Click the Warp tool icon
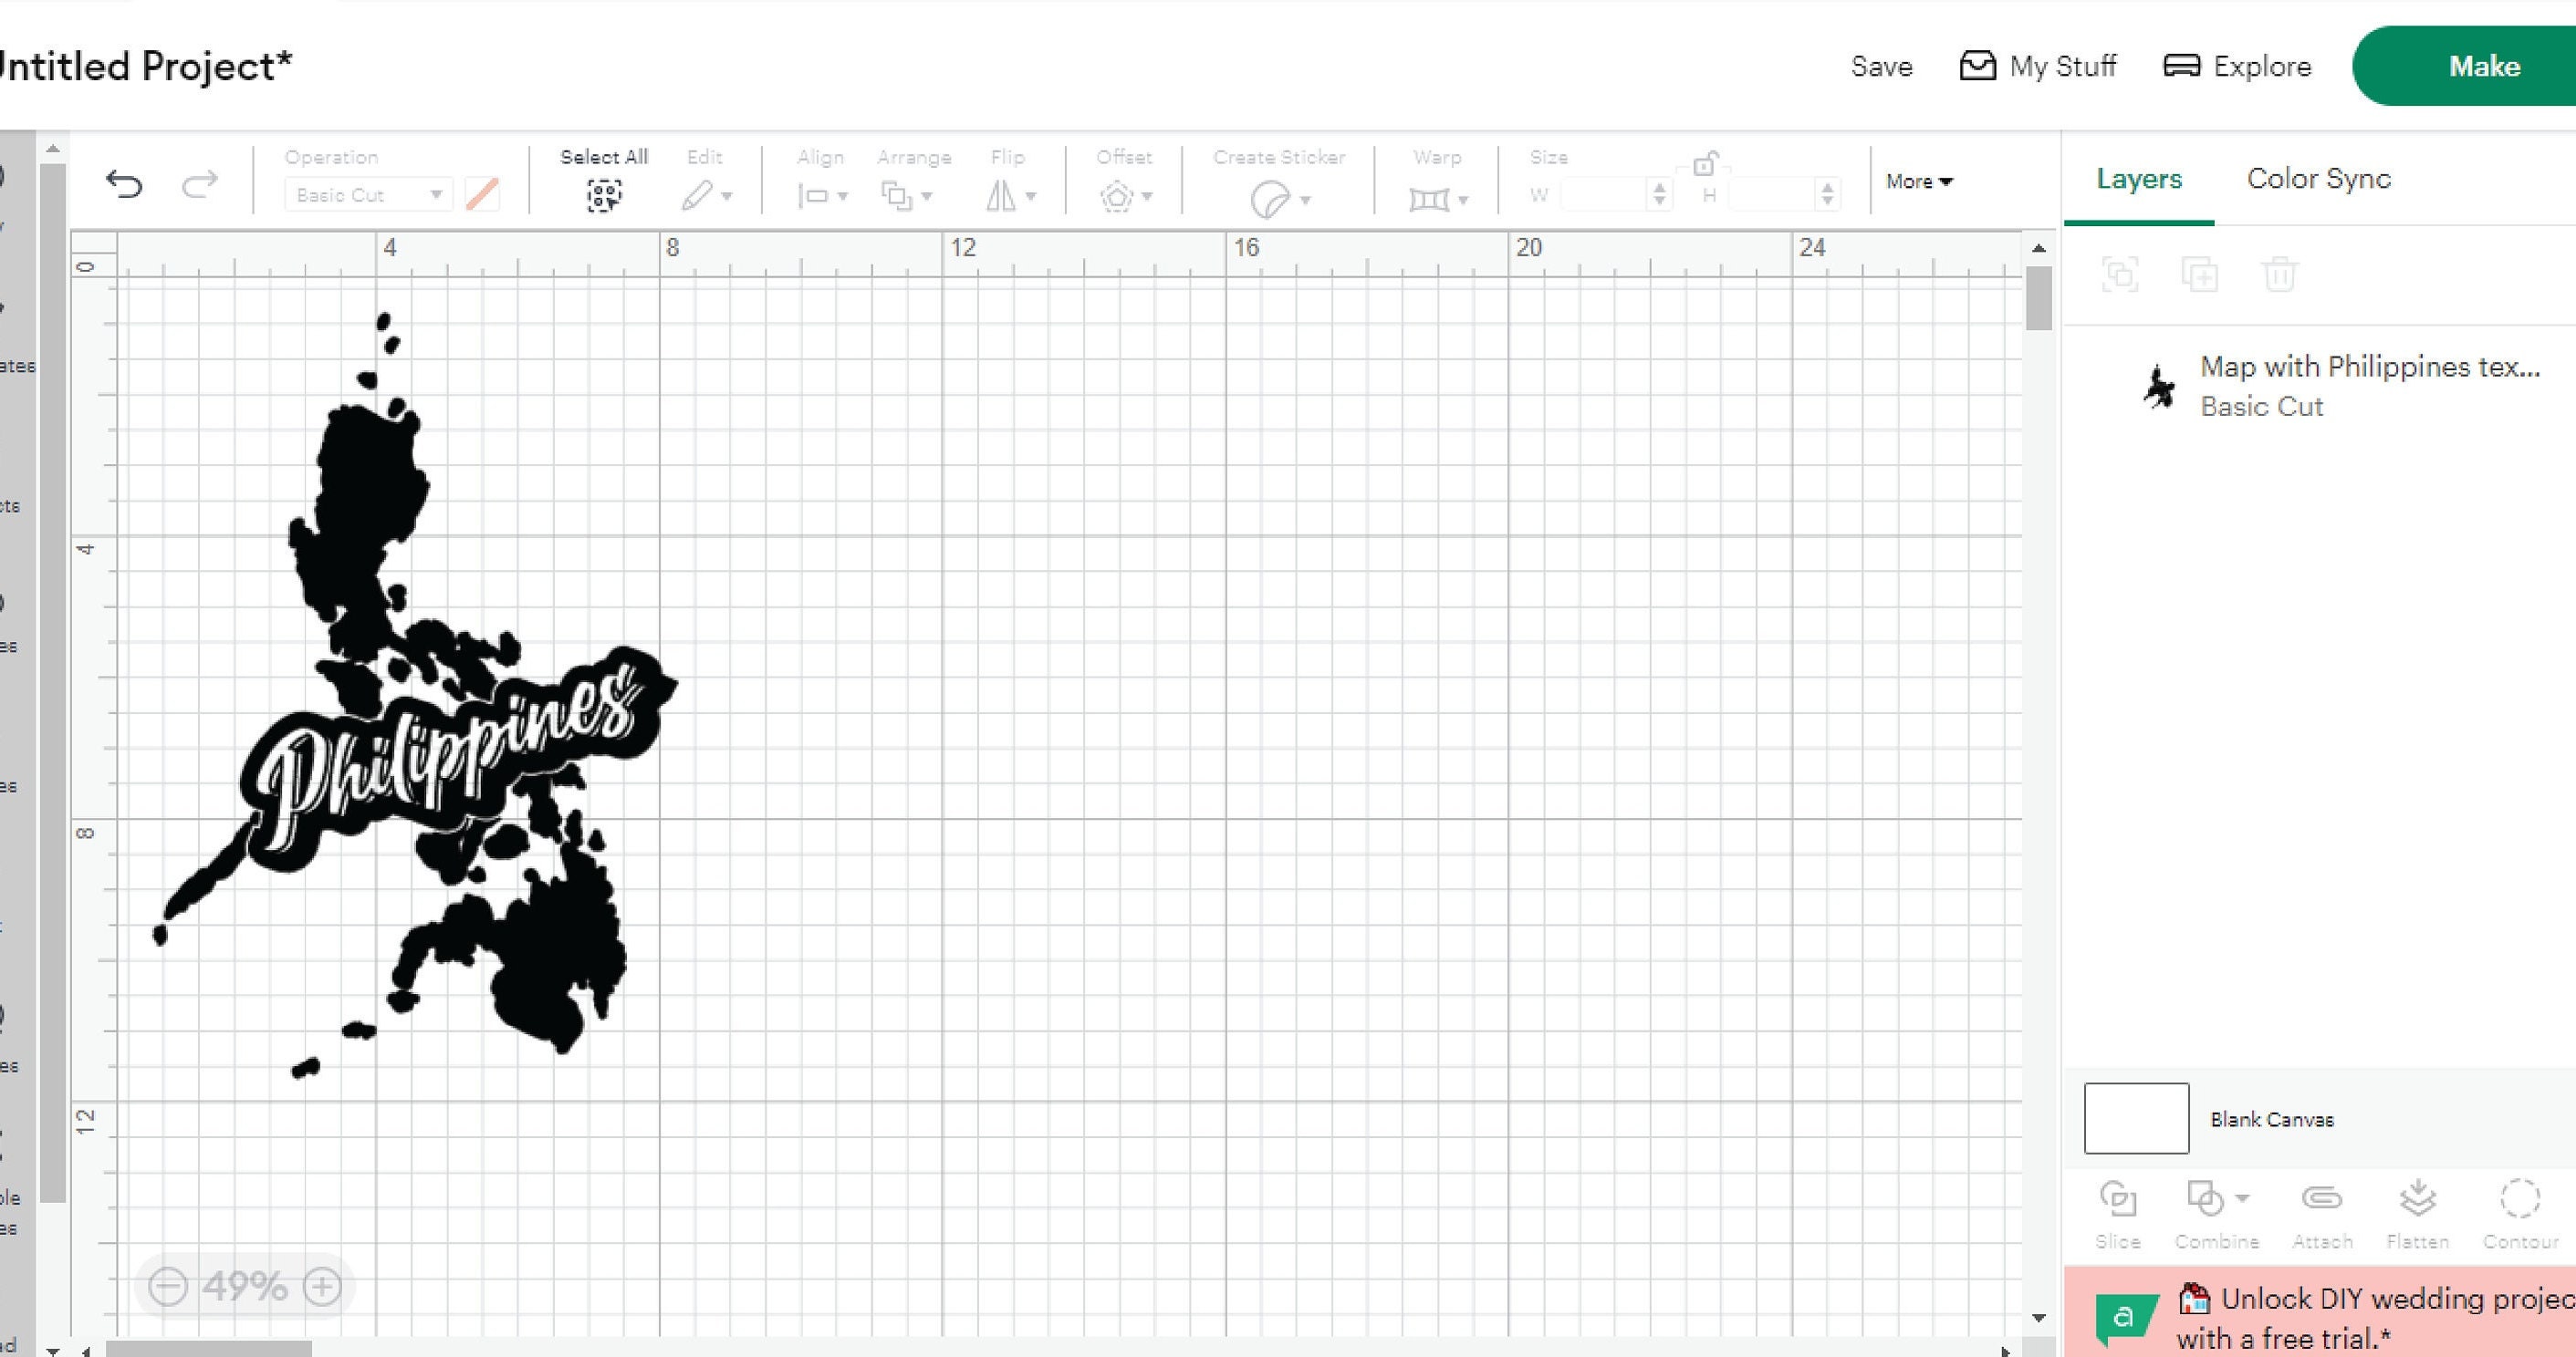 click(1432, 199)
